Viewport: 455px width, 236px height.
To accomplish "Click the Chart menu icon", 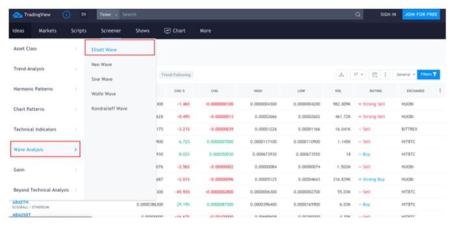I will (167, 31).
